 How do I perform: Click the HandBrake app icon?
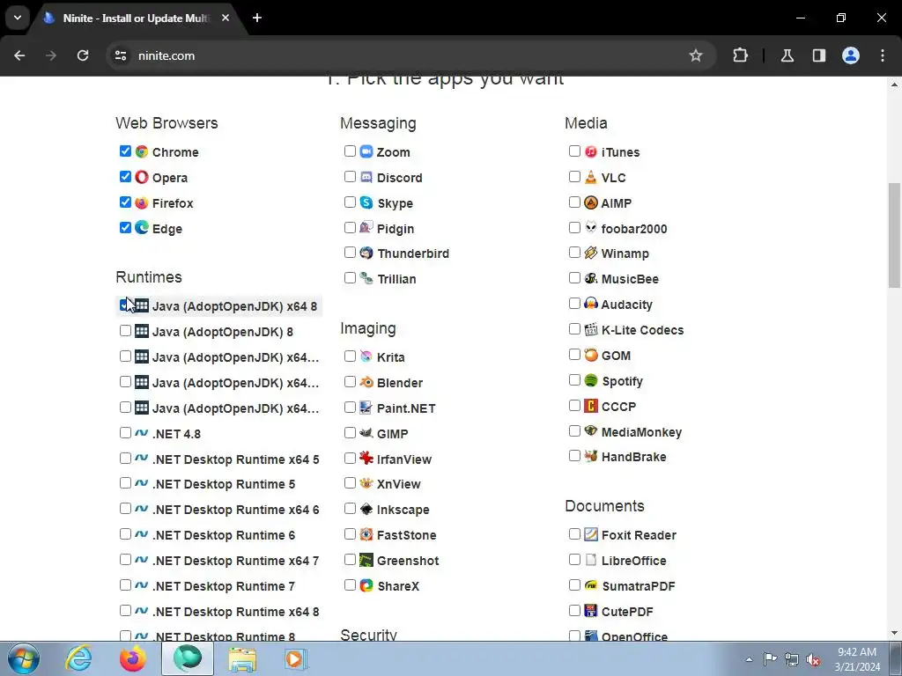(591, 457)
